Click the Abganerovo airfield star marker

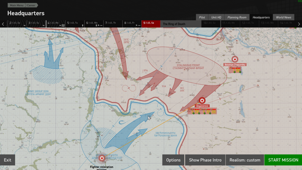(x=202, y=101)
